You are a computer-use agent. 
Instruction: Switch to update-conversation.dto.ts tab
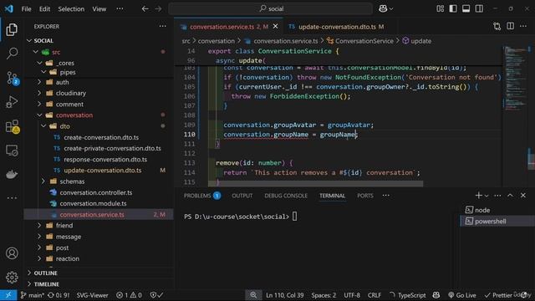coord(336,27)
